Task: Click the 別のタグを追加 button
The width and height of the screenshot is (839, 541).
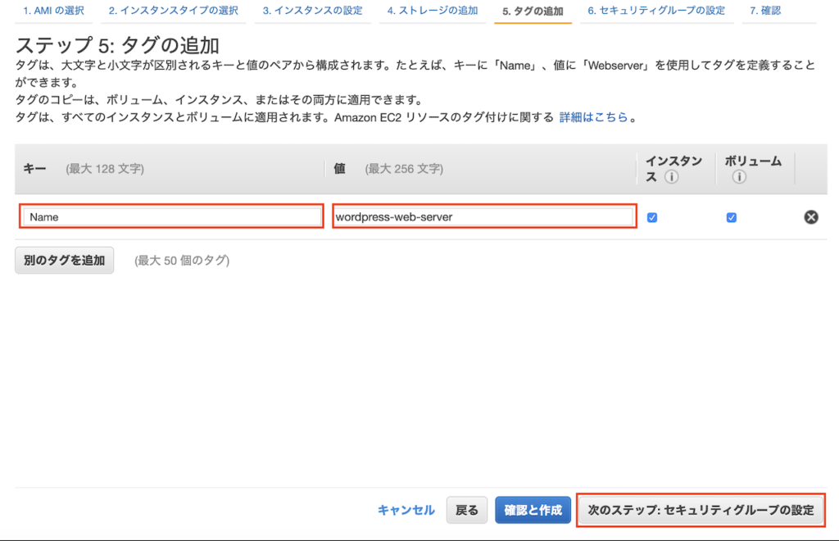Action: pos(64,261)
